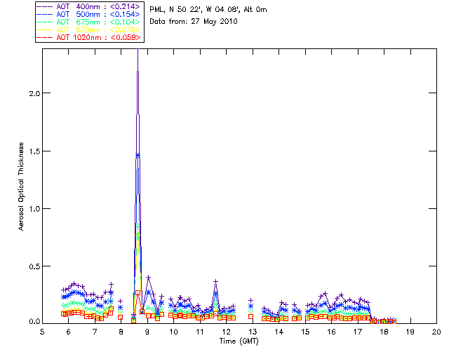This screenshot has height=359, width=449.
Task: Click the x-axis label 19
Action: pyautogui.click(x=410, y=332)
